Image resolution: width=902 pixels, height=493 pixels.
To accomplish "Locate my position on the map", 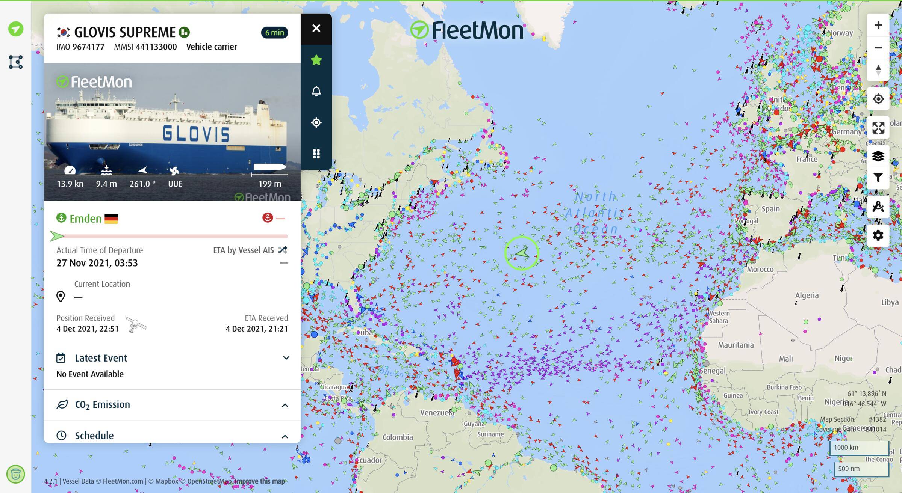I will pos(878,99).
